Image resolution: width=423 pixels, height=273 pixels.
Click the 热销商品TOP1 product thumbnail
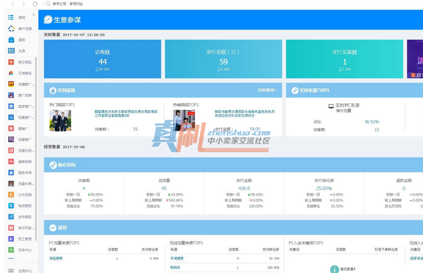click(184, 121)
